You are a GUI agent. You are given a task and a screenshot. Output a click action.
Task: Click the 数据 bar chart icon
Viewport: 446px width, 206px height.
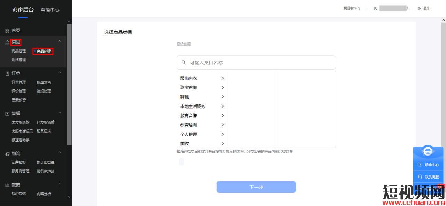point(7,185)
